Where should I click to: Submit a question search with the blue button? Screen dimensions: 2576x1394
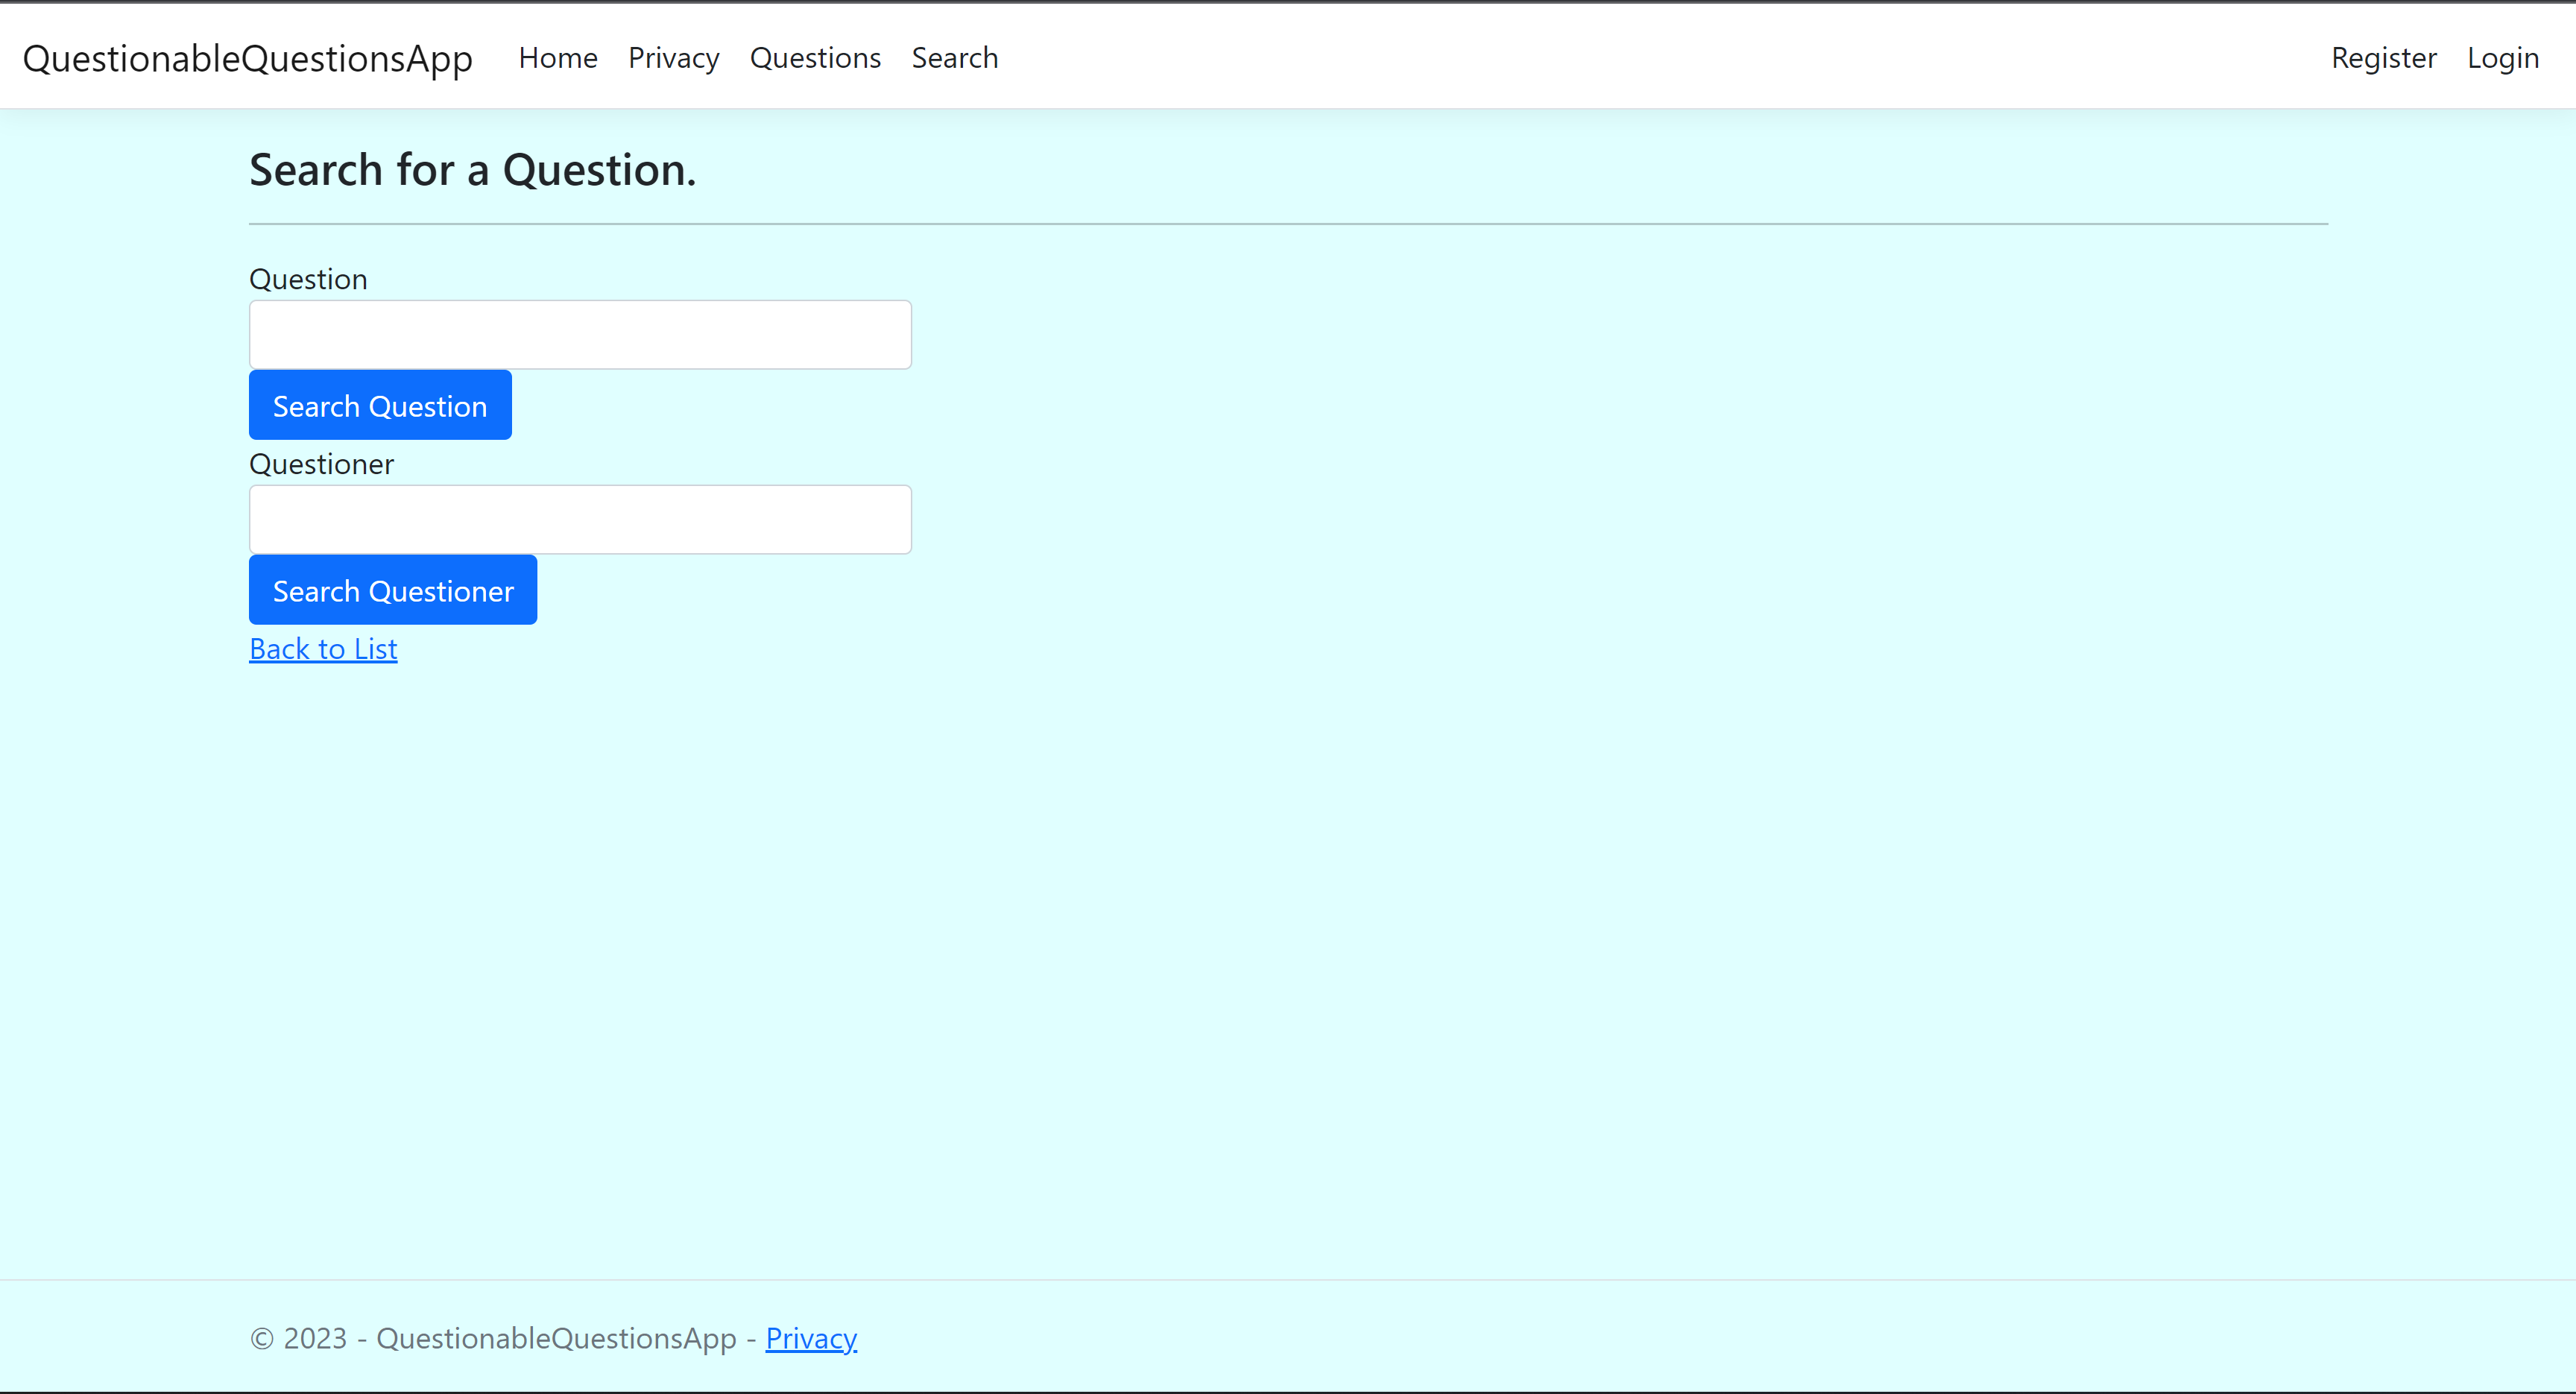coord(379,405)
